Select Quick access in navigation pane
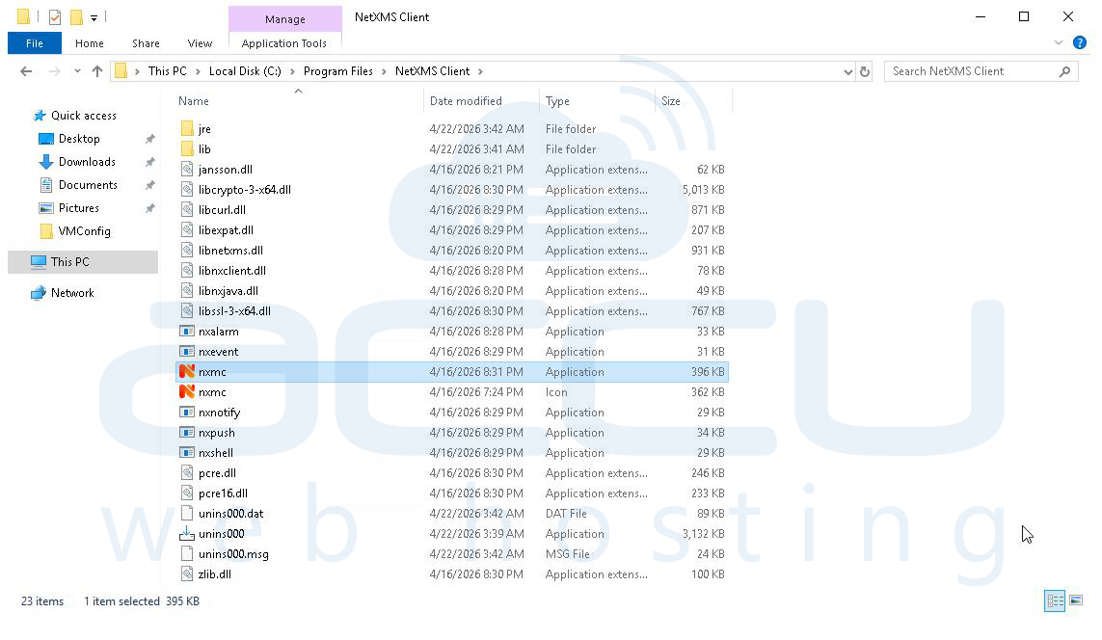This screenshot has width=1102, height=640. 83,116
